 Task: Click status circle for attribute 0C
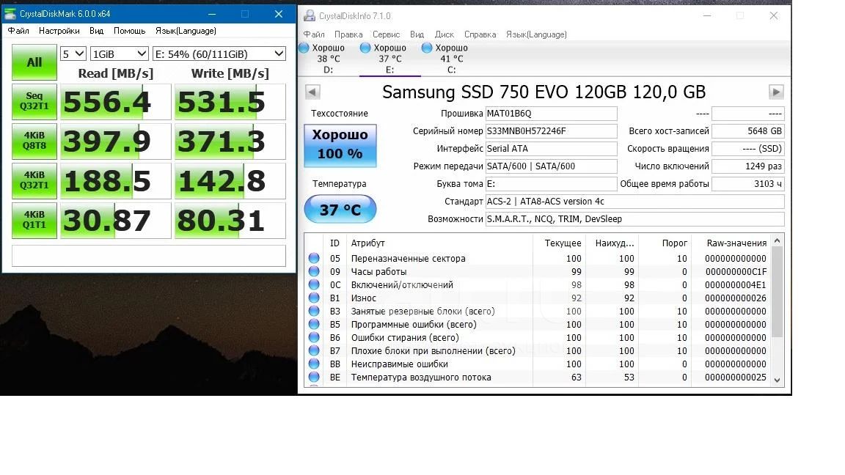[314, 284]
